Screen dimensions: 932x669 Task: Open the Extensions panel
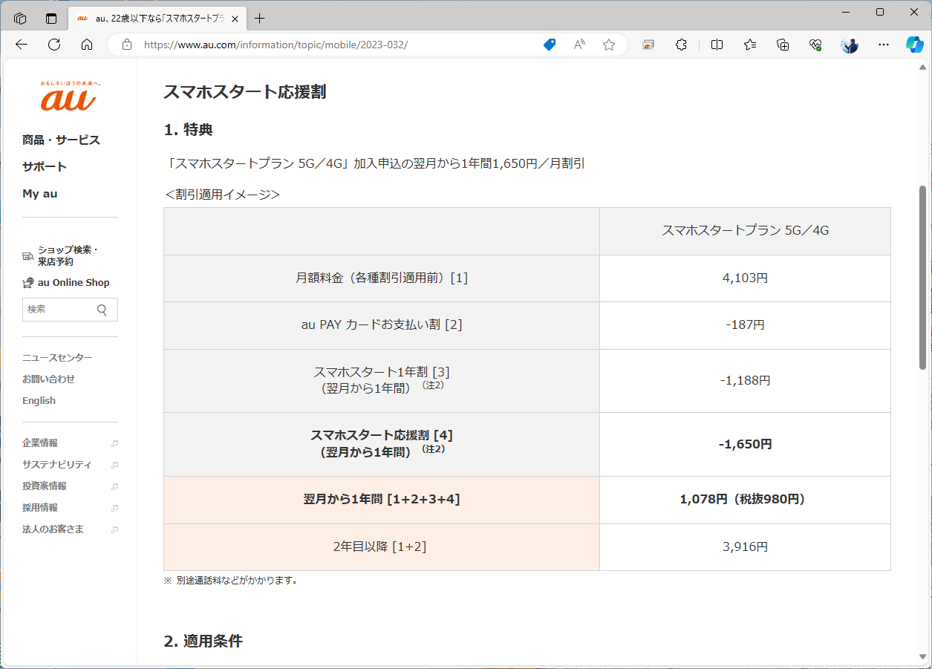coord(680,45)
